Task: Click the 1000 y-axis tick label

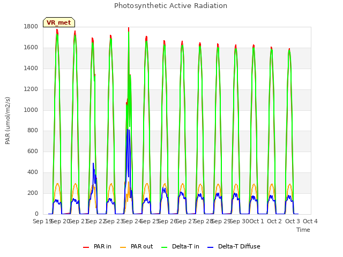Action: (x=31, y=110)
